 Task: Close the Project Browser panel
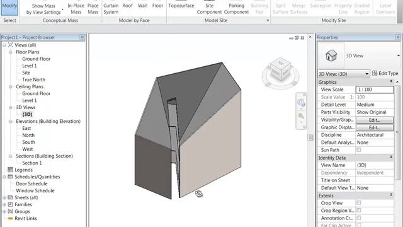tap(82, 37)
